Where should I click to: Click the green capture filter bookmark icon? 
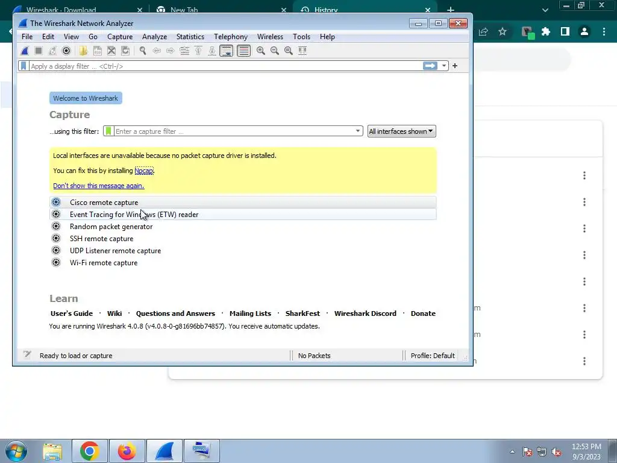point(108,131)
